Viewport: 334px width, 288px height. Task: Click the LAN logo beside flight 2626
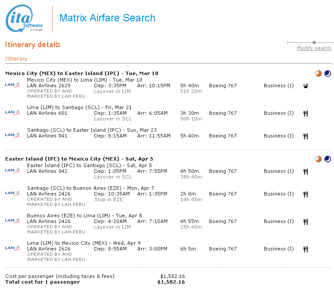click(13, 248)
